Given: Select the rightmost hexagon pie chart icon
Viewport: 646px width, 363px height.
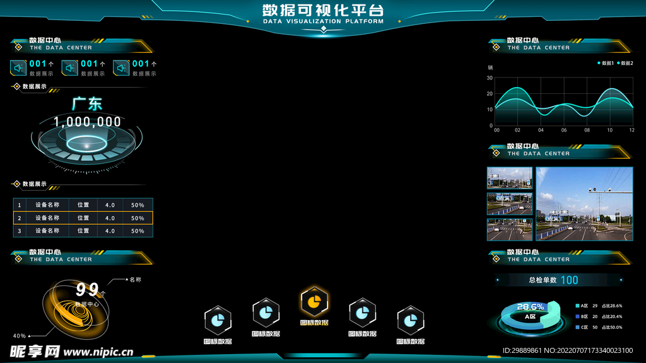Looking at the screenshot, I should tap(410, 320).
